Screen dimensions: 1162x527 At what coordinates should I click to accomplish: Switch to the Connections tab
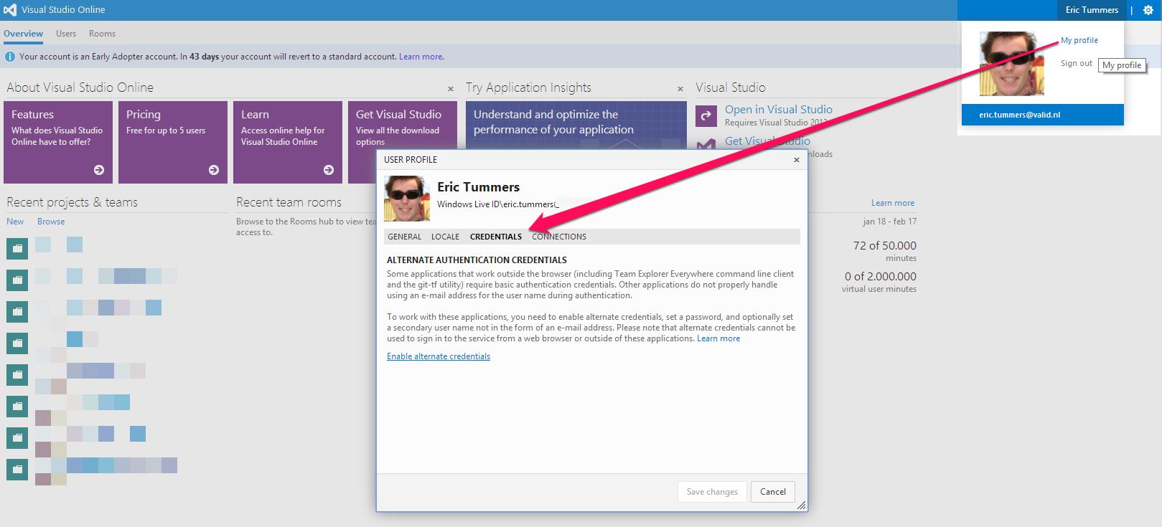558,237
